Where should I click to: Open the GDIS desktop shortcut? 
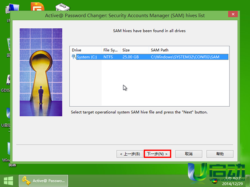(6, 84)
